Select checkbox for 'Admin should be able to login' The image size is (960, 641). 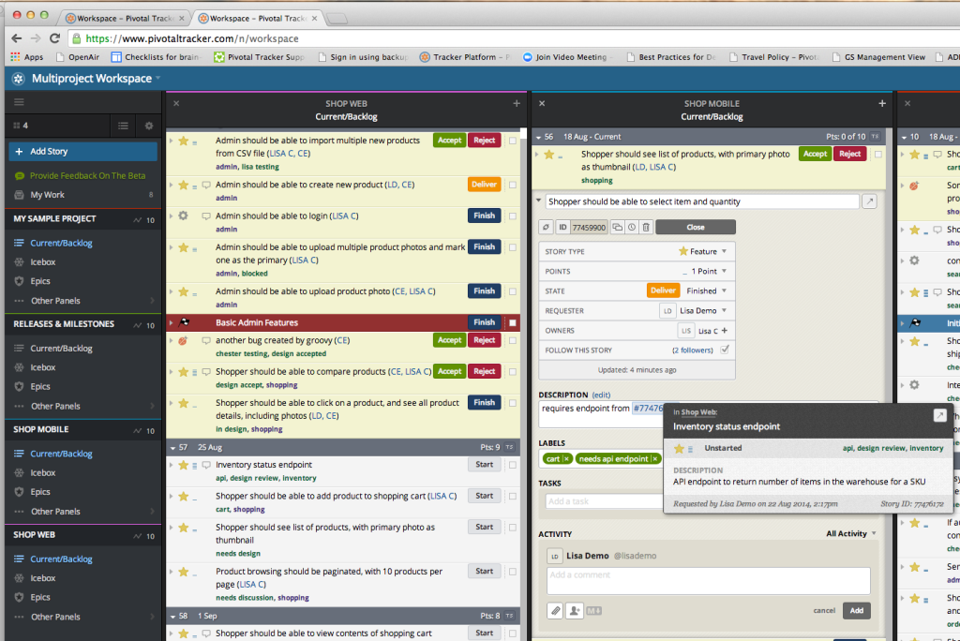(513, 216)
